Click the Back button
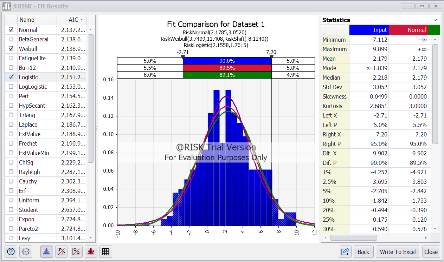The height and width of the screenshot is (262, 444). (x=363, y=251)
